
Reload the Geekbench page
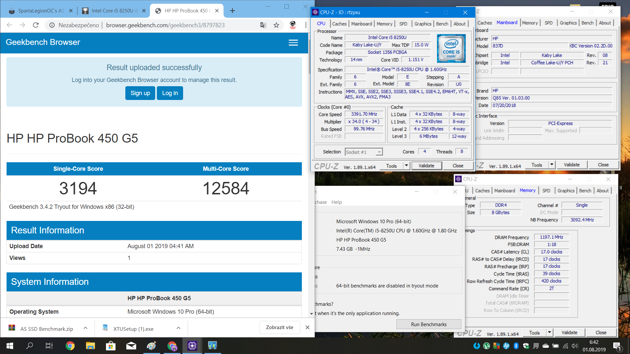coord(36,25)
